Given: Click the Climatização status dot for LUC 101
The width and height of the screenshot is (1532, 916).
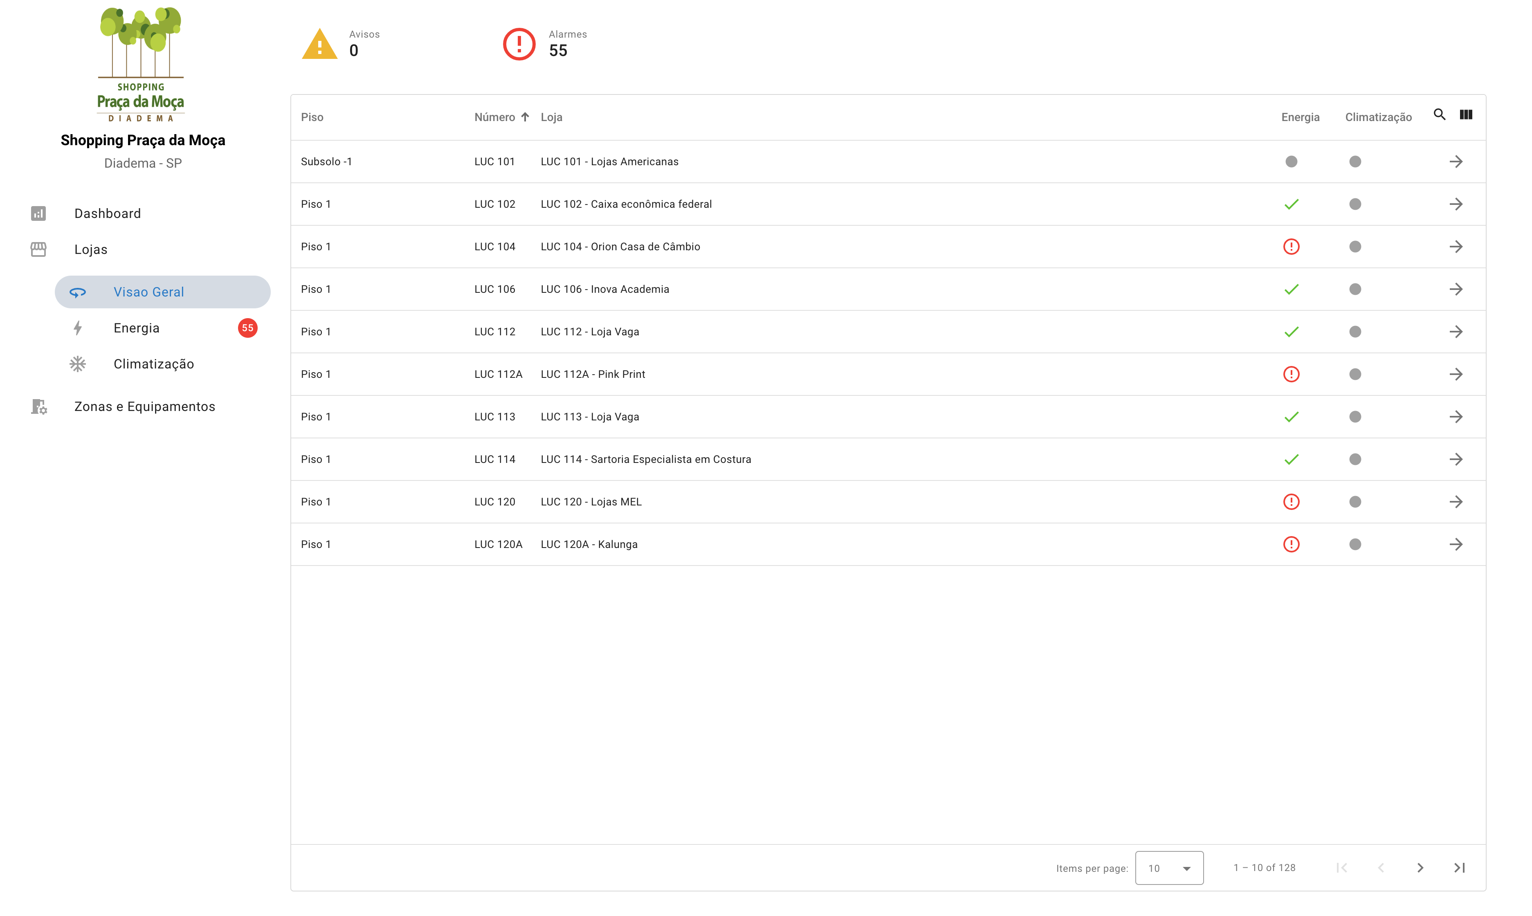Looking at the screenshot, I should pos(1355,161).
